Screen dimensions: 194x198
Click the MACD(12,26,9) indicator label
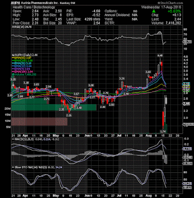click(x=22, y=139)
